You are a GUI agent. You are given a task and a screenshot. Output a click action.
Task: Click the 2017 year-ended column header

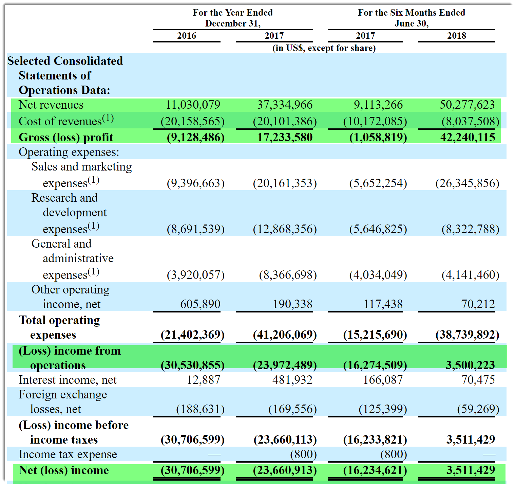coord(275,36)
